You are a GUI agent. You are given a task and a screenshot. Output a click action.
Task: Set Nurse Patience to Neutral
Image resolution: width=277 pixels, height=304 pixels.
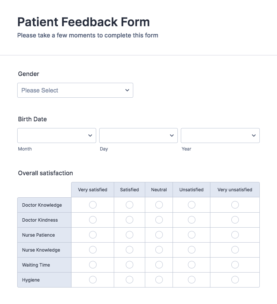[x=159, y=235]
